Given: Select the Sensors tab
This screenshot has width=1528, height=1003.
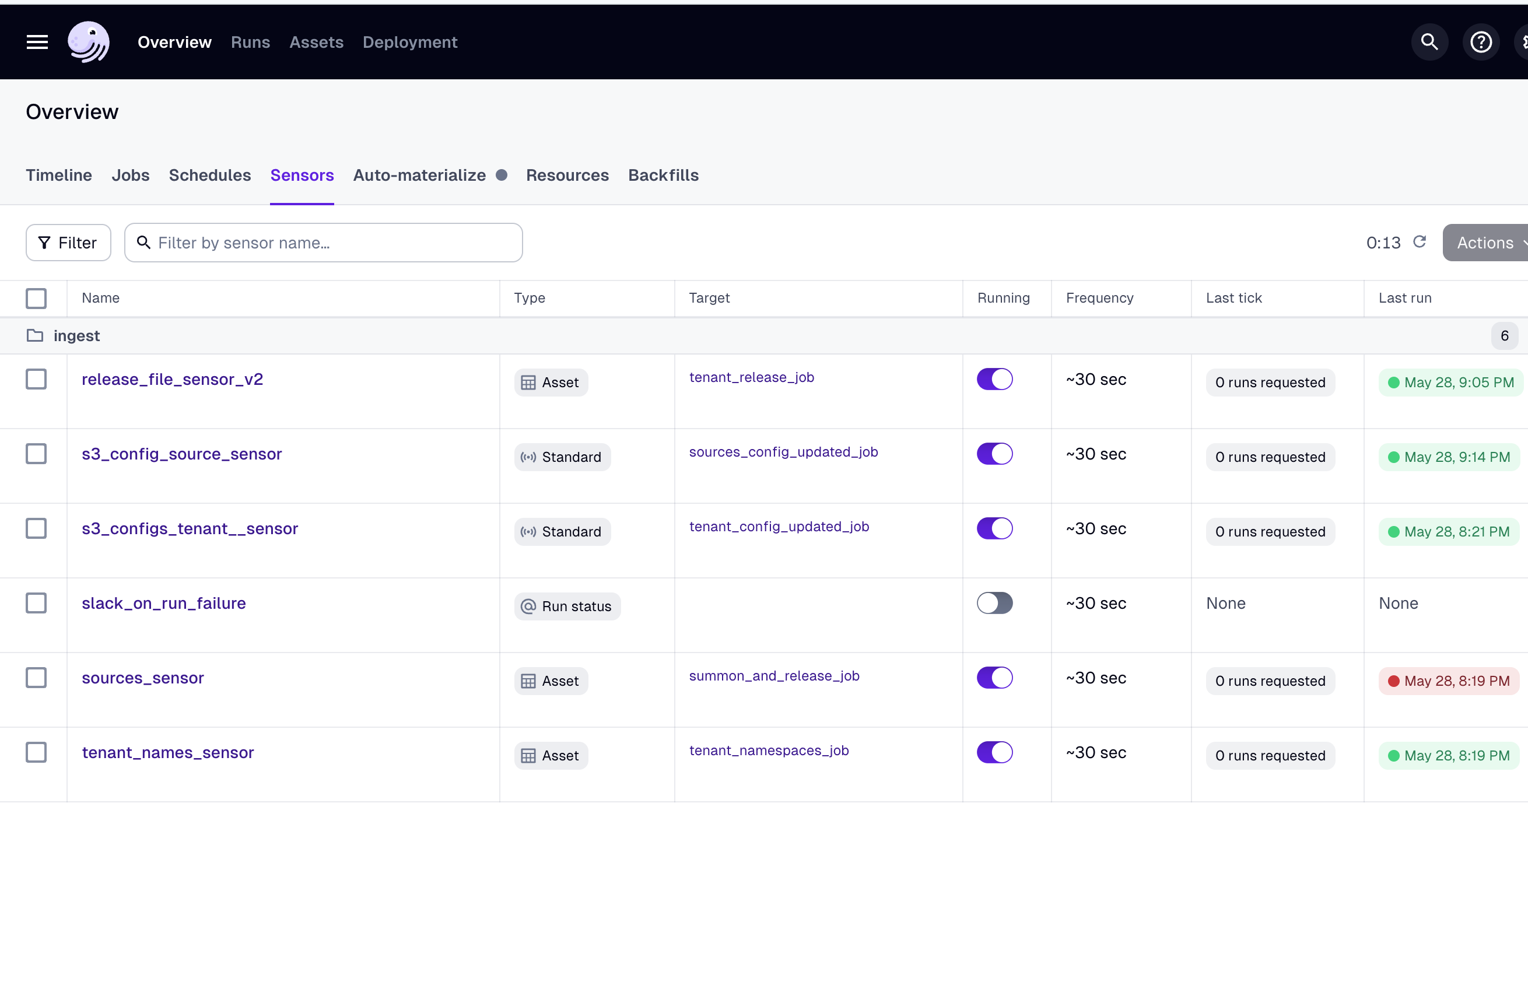Looking at the screenshot, I should click(x=302, y=176).
